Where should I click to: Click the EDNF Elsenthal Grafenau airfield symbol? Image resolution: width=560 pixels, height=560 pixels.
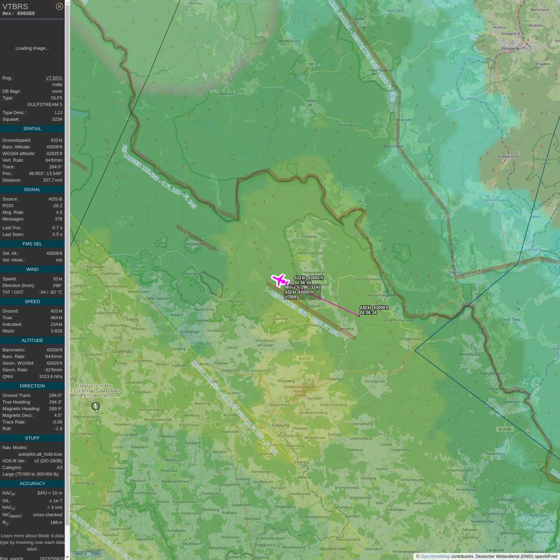coord(95,406)
